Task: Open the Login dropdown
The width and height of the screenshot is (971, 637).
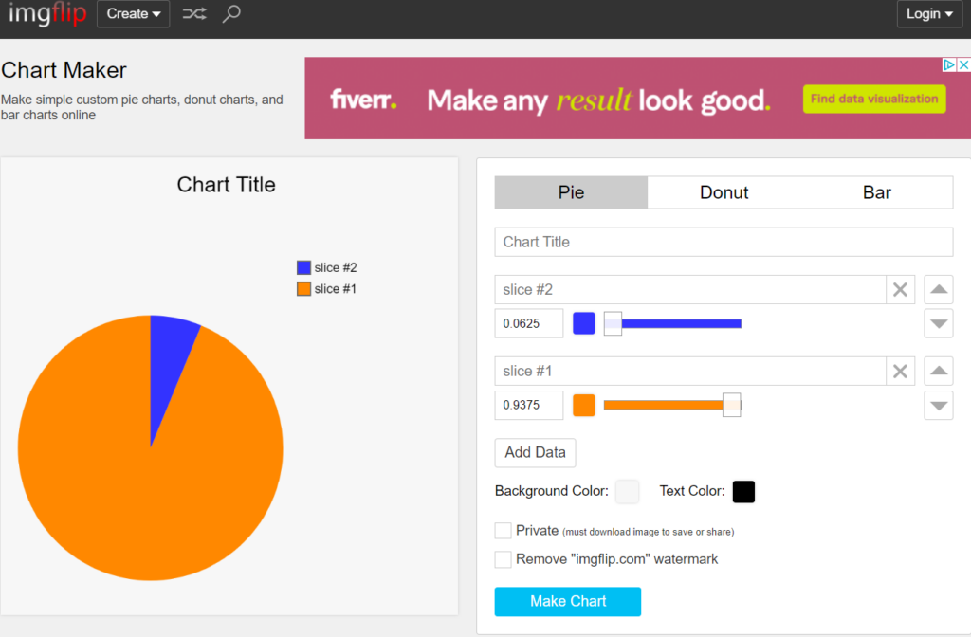Action: click(928, 14)
